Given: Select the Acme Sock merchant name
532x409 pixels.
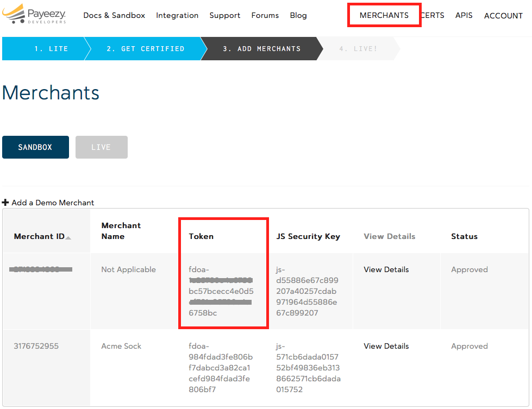Looking at the screenshot, I should [121, 346].
